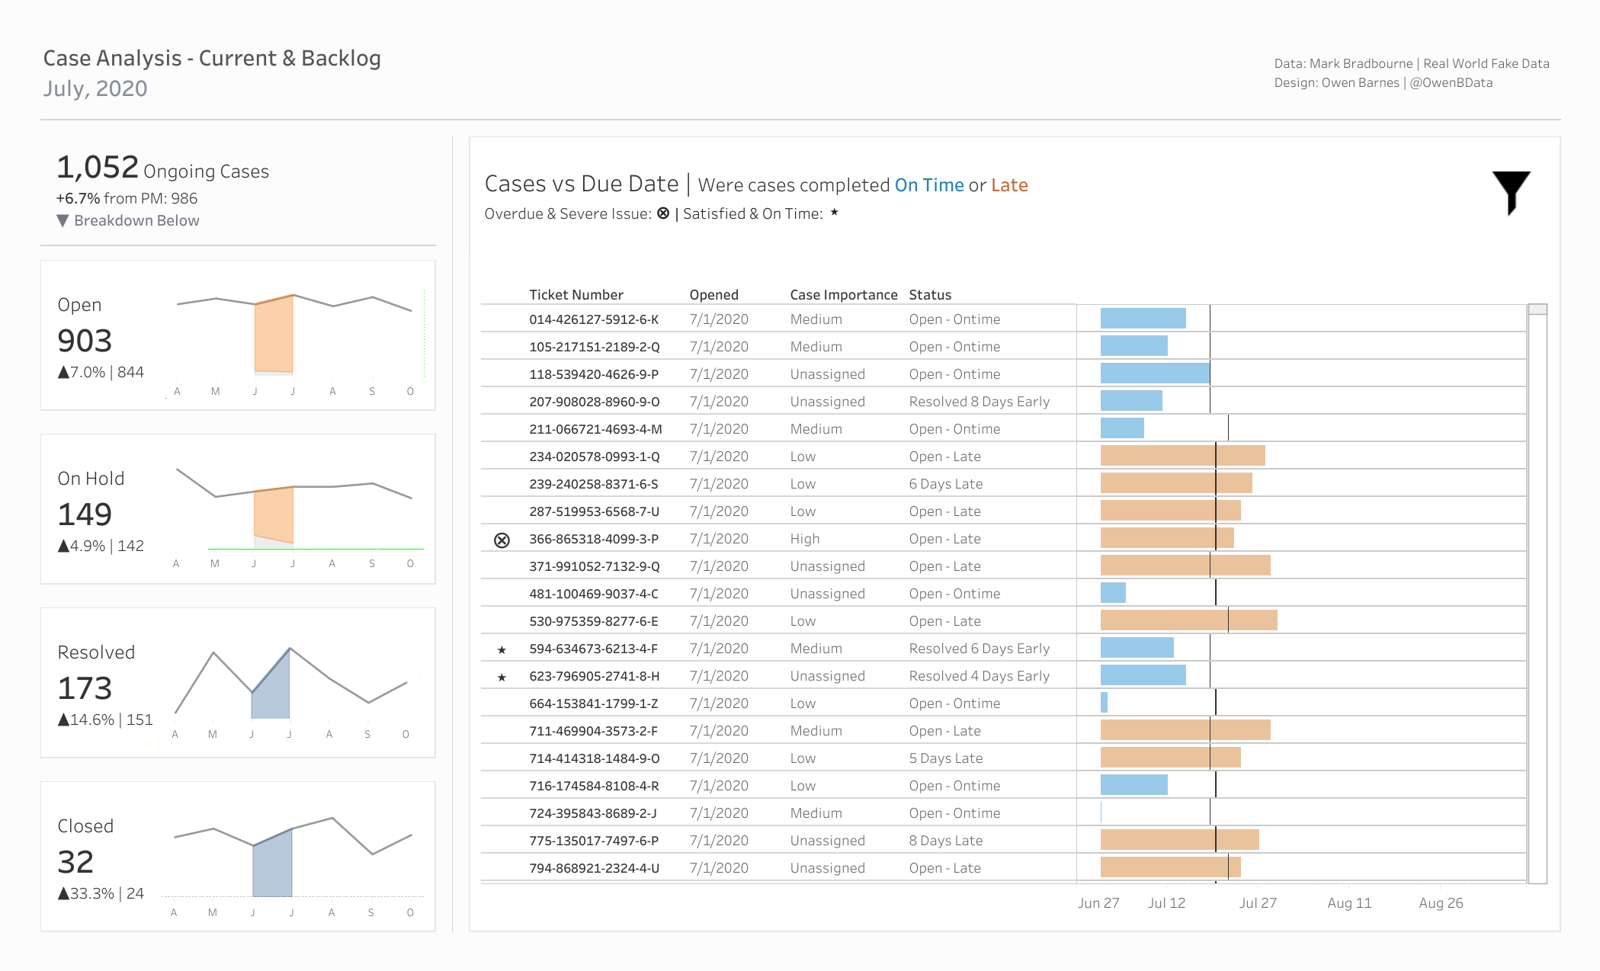1600x971 pixels.
Task: Click the orange 'Late' title text
Action: pyautogui.click(x=1009, y=185)
